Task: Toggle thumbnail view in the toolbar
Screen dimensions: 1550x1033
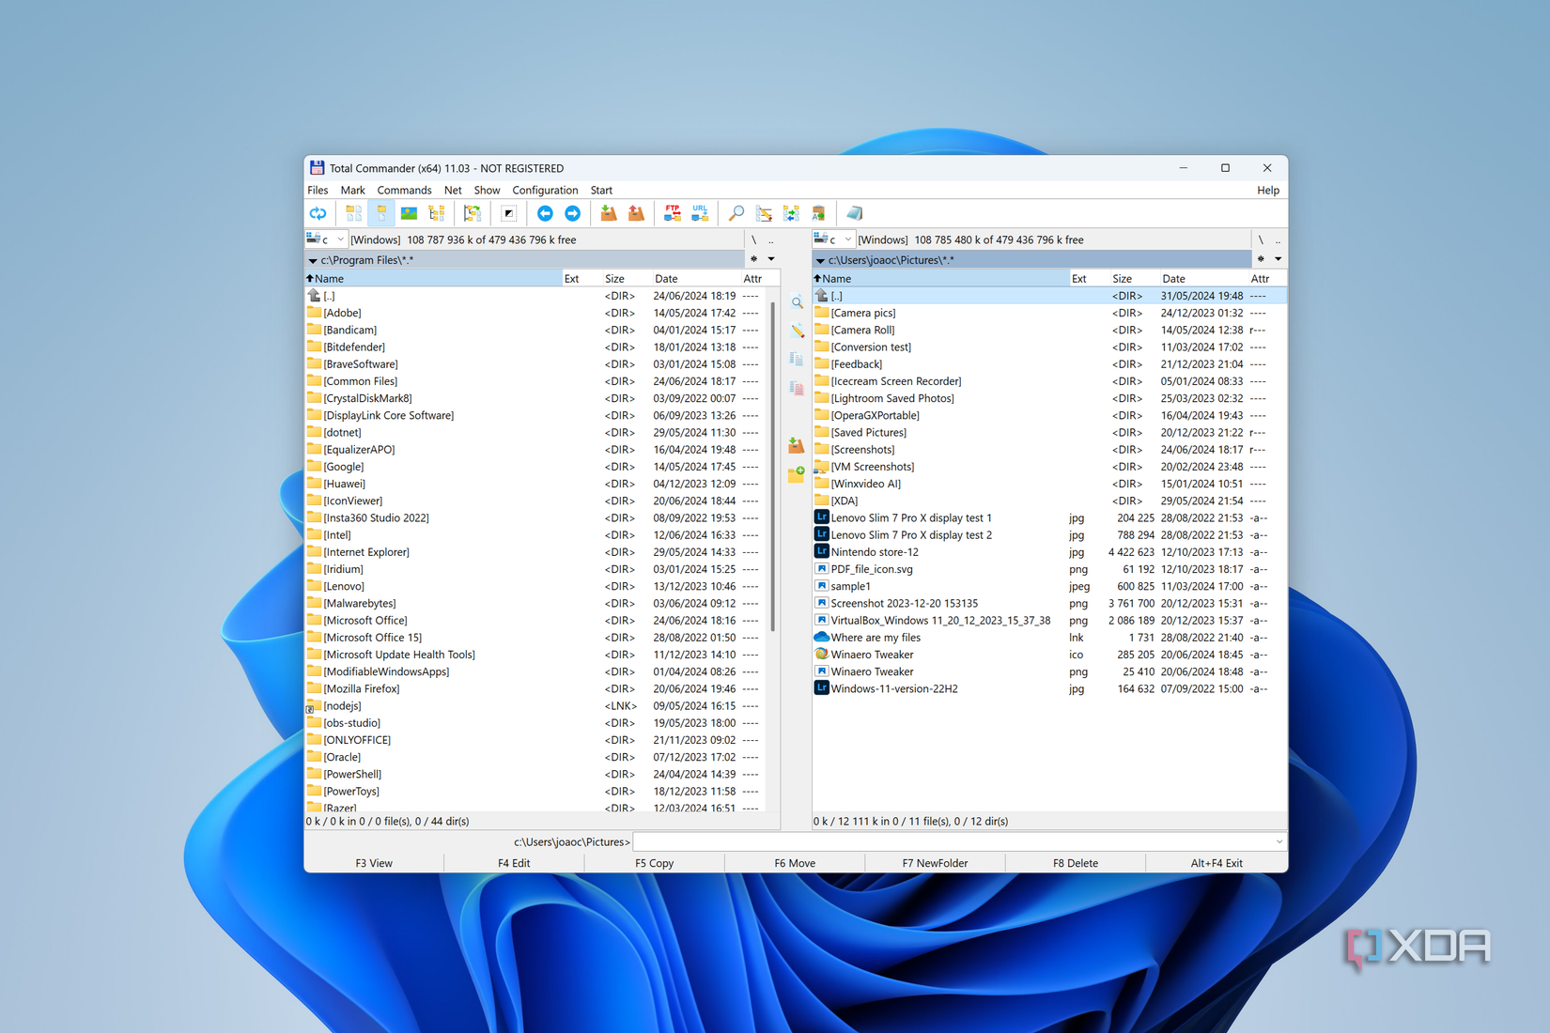Action: point(409,213)
